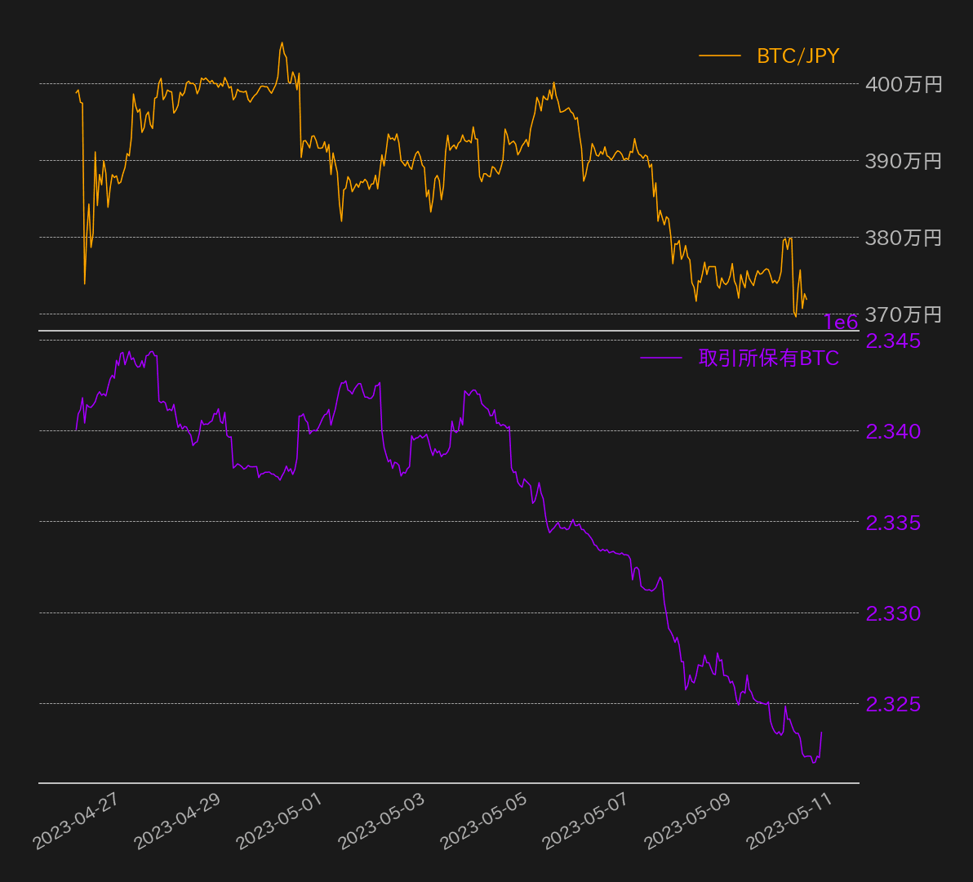973x882 pixels.
Task: Select the 390万円 price axis label
Action: pos(904,161)
